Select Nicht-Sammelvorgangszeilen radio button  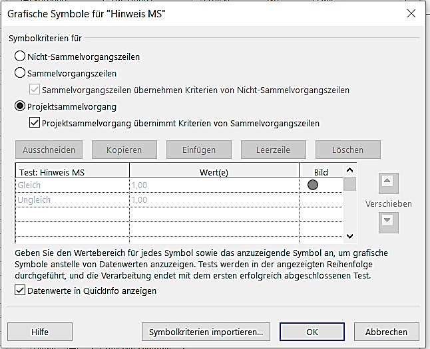20,57
